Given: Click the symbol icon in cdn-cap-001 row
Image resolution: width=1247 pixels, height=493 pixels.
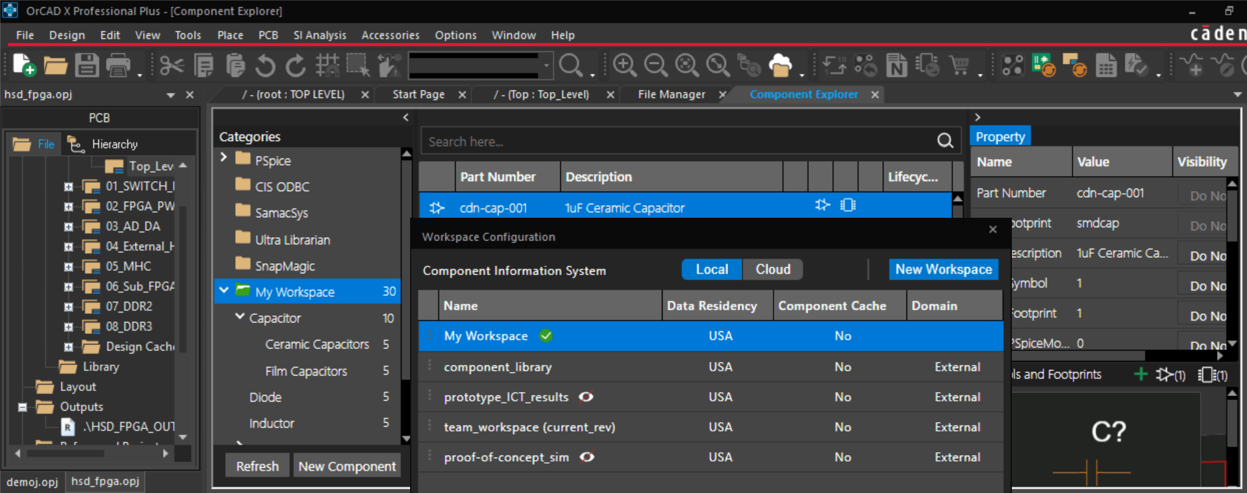Looking at the screenshot, I should [822, 205].
